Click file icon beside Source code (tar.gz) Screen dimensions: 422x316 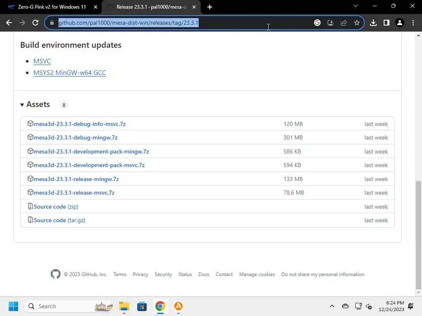coord(30,220)
